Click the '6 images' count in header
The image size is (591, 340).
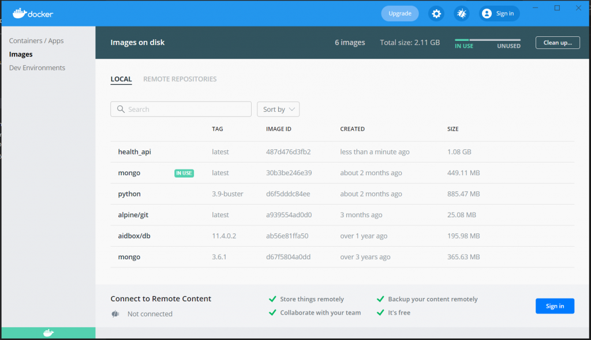pyautogui.click(x=350, y=43)
